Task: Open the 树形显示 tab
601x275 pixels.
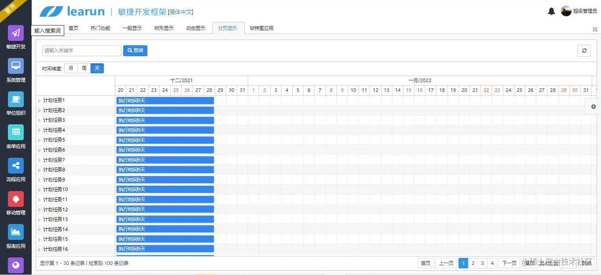Action: click(x=164, y=28)
